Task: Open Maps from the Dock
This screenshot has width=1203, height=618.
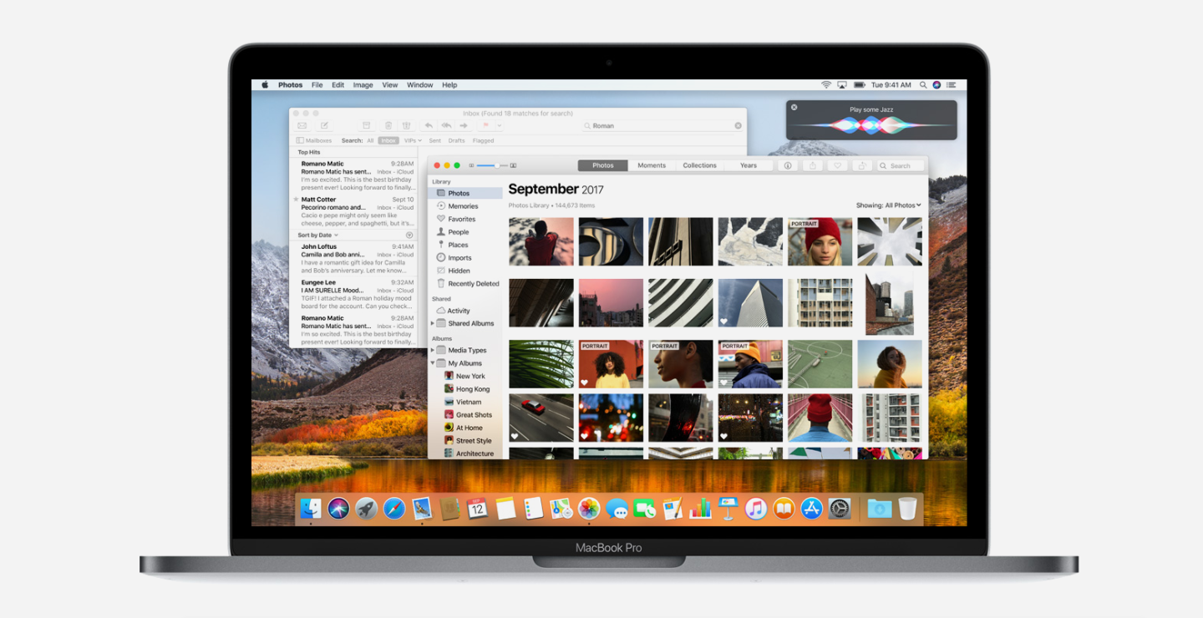Action: click(x=561, y=508)
